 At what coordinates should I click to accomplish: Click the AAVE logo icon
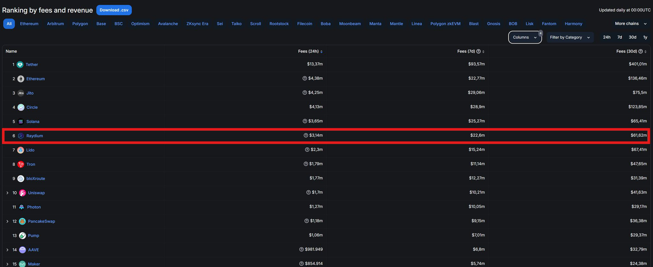[22, 250]
